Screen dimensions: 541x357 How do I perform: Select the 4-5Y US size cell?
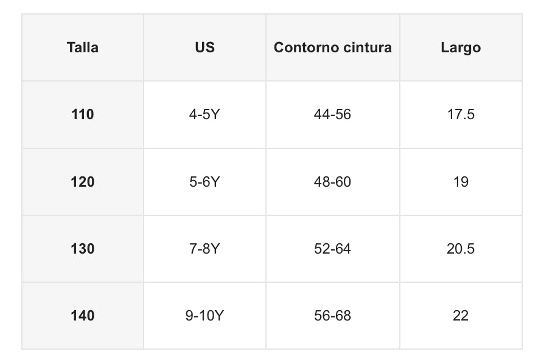204,114
